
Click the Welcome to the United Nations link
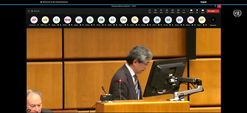click(54, 2)
